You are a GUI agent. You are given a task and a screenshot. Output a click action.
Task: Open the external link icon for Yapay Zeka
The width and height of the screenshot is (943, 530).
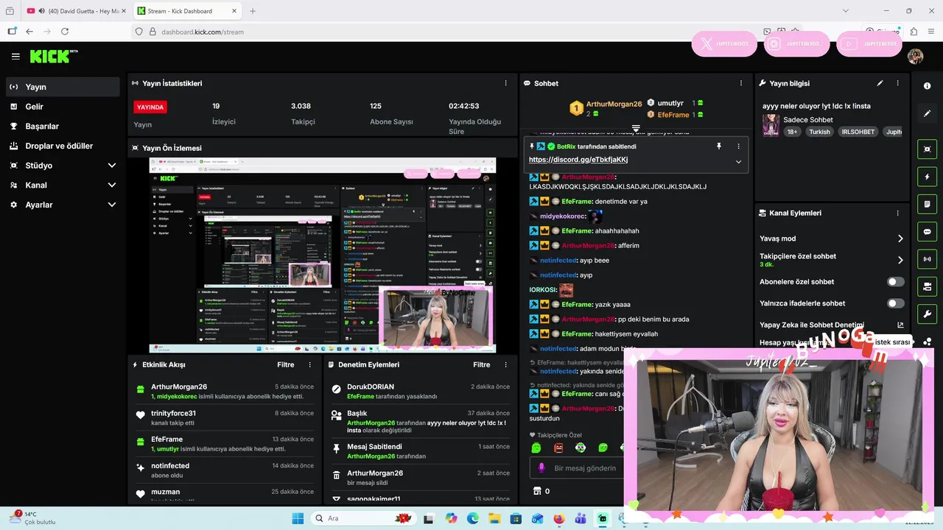coord(900,325)
